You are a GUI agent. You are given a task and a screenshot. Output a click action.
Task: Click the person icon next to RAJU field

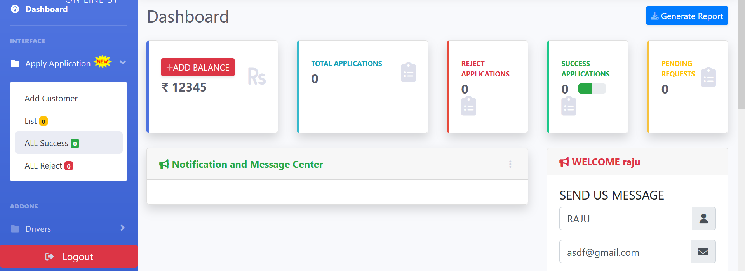[x=704, y=219]
